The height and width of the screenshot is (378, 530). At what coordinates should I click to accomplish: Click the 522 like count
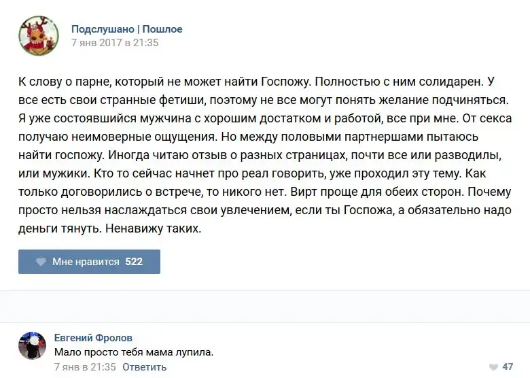point(134,262)
